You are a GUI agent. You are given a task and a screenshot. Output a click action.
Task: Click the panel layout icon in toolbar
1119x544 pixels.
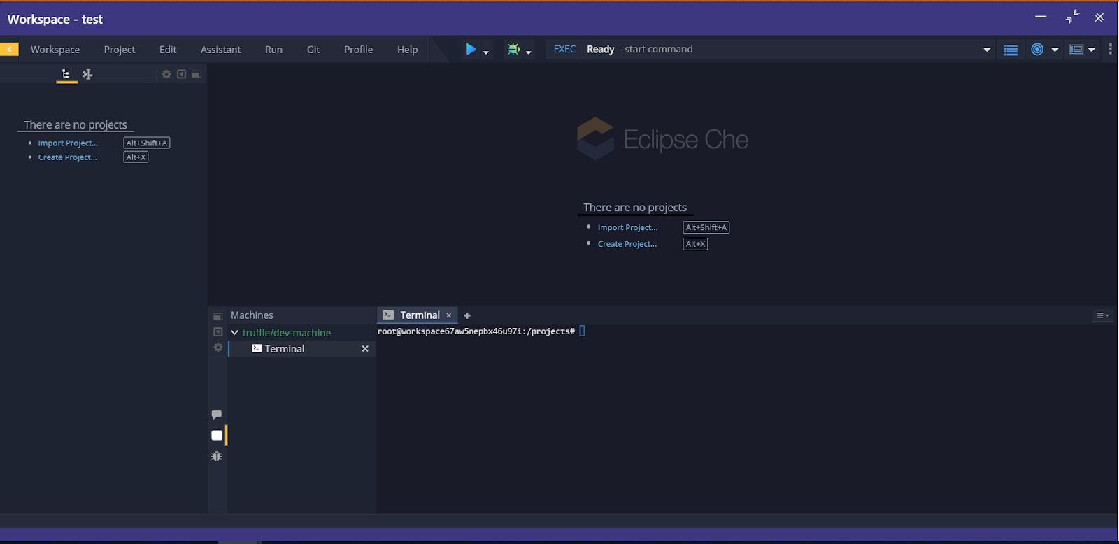coord(1076,49)
